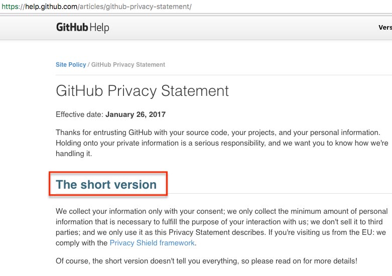Screen dimensions: 392x276
Task: Click the GitHub Help logo in the header
Action: pos(82,27)
